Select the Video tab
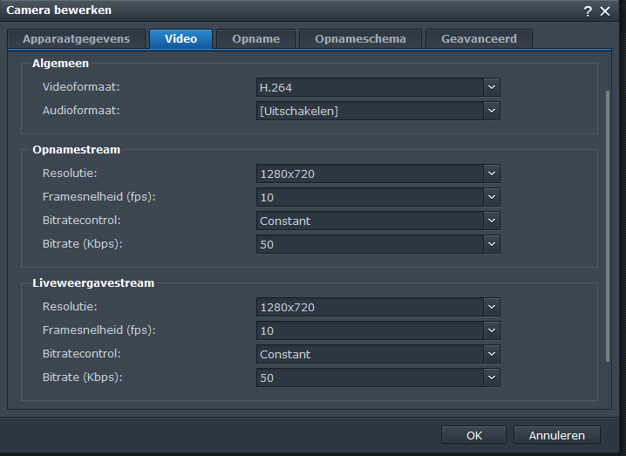This screenshot has height=456, width=626. point(180,39)
